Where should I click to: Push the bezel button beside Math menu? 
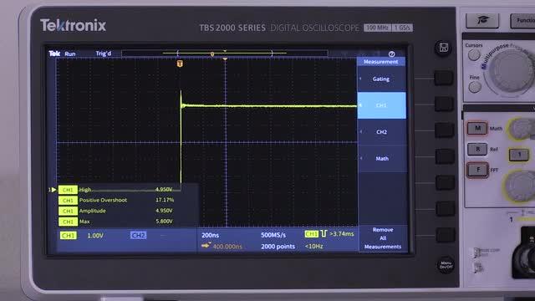[x=445, y=156]
